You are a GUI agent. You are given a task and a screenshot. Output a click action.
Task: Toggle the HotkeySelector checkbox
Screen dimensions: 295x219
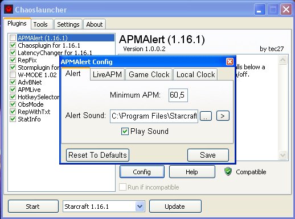point(13,97)
